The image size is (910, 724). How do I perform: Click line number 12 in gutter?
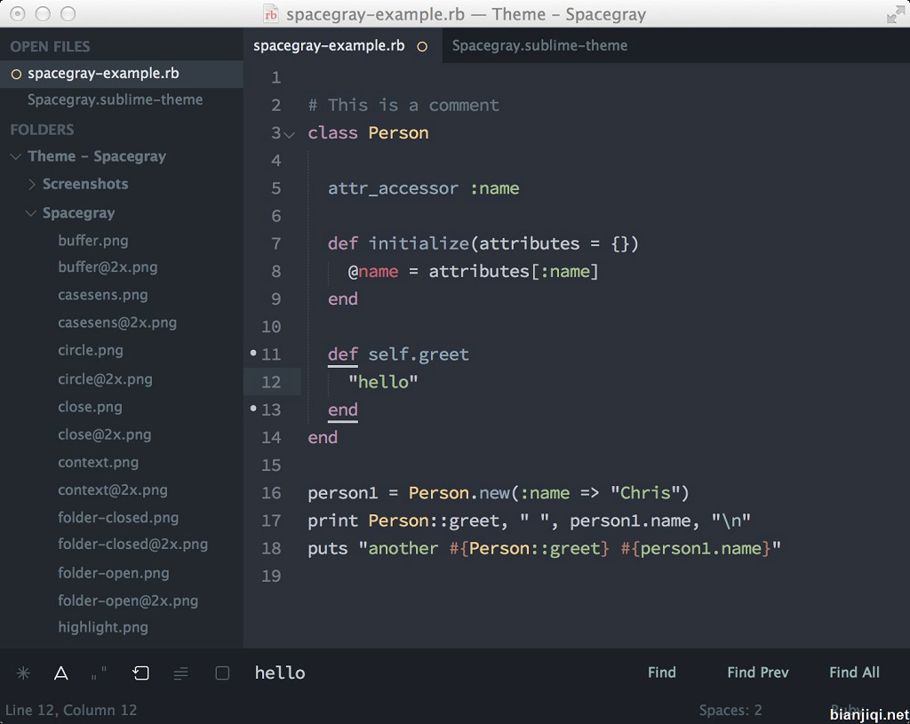271,382
